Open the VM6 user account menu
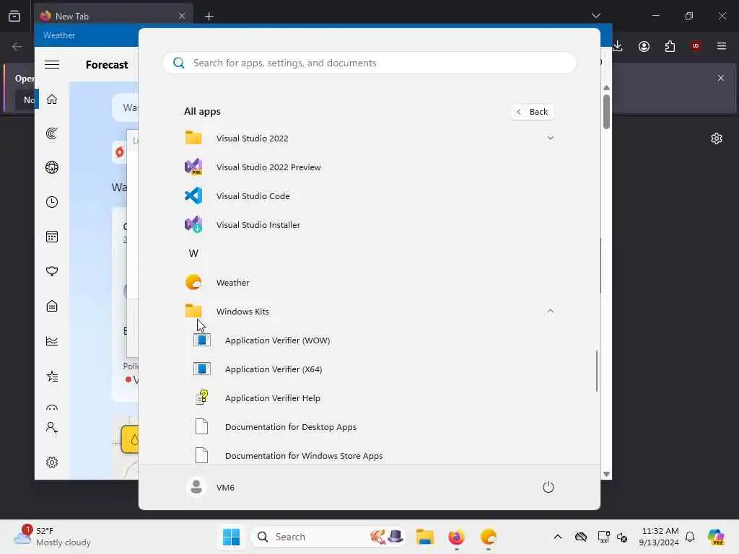The width and height of the screenshot is (739, 554). [x=211, y=487]
